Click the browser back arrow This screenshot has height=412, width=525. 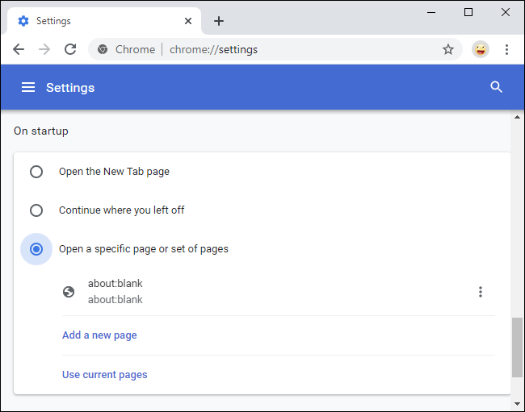19,49
